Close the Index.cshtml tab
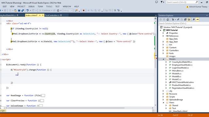The image size is (209, 117). (x=43, y=15)
